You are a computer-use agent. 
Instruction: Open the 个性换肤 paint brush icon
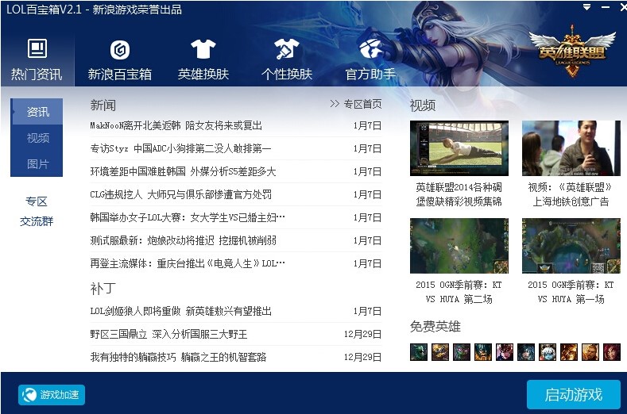point(286,48)
